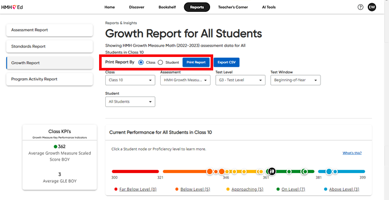This screenshot has width=389, height=200.
Task: Open the Assessment dropdown
Action: coord(185,80)
